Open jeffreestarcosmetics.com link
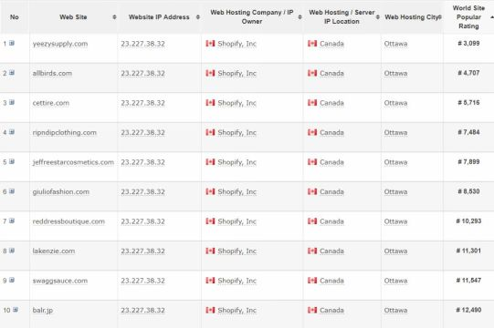Image resolution: width=494 pixels, height=328 pixels. (x=73, y=162)
